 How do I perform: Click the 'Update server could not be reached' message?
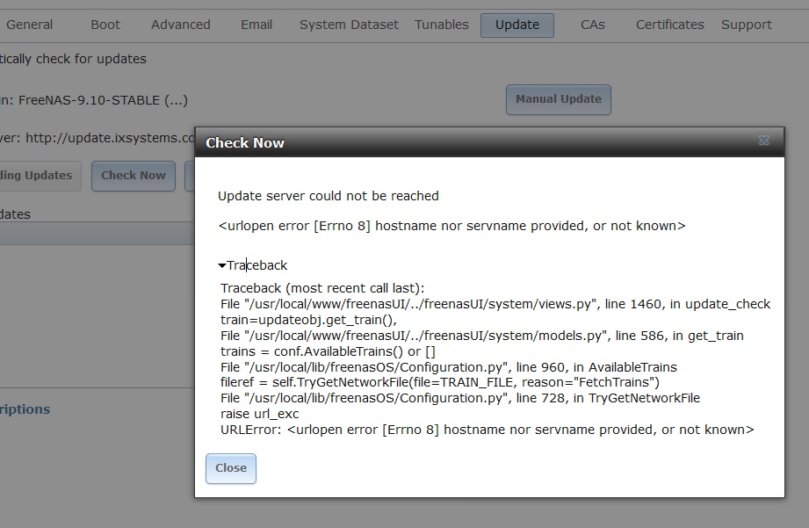click(329, 196)
